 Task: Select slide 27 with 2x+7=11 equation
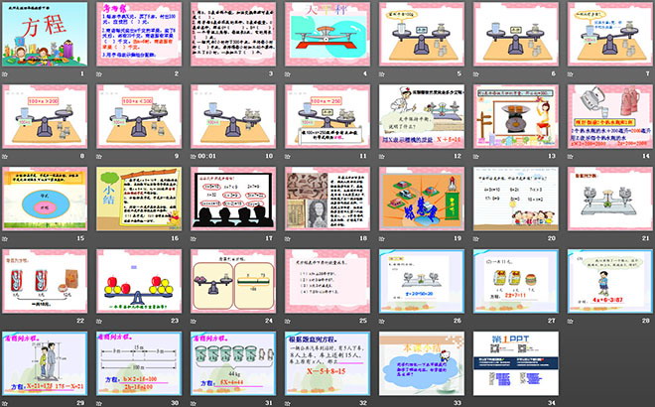[516, 281]
